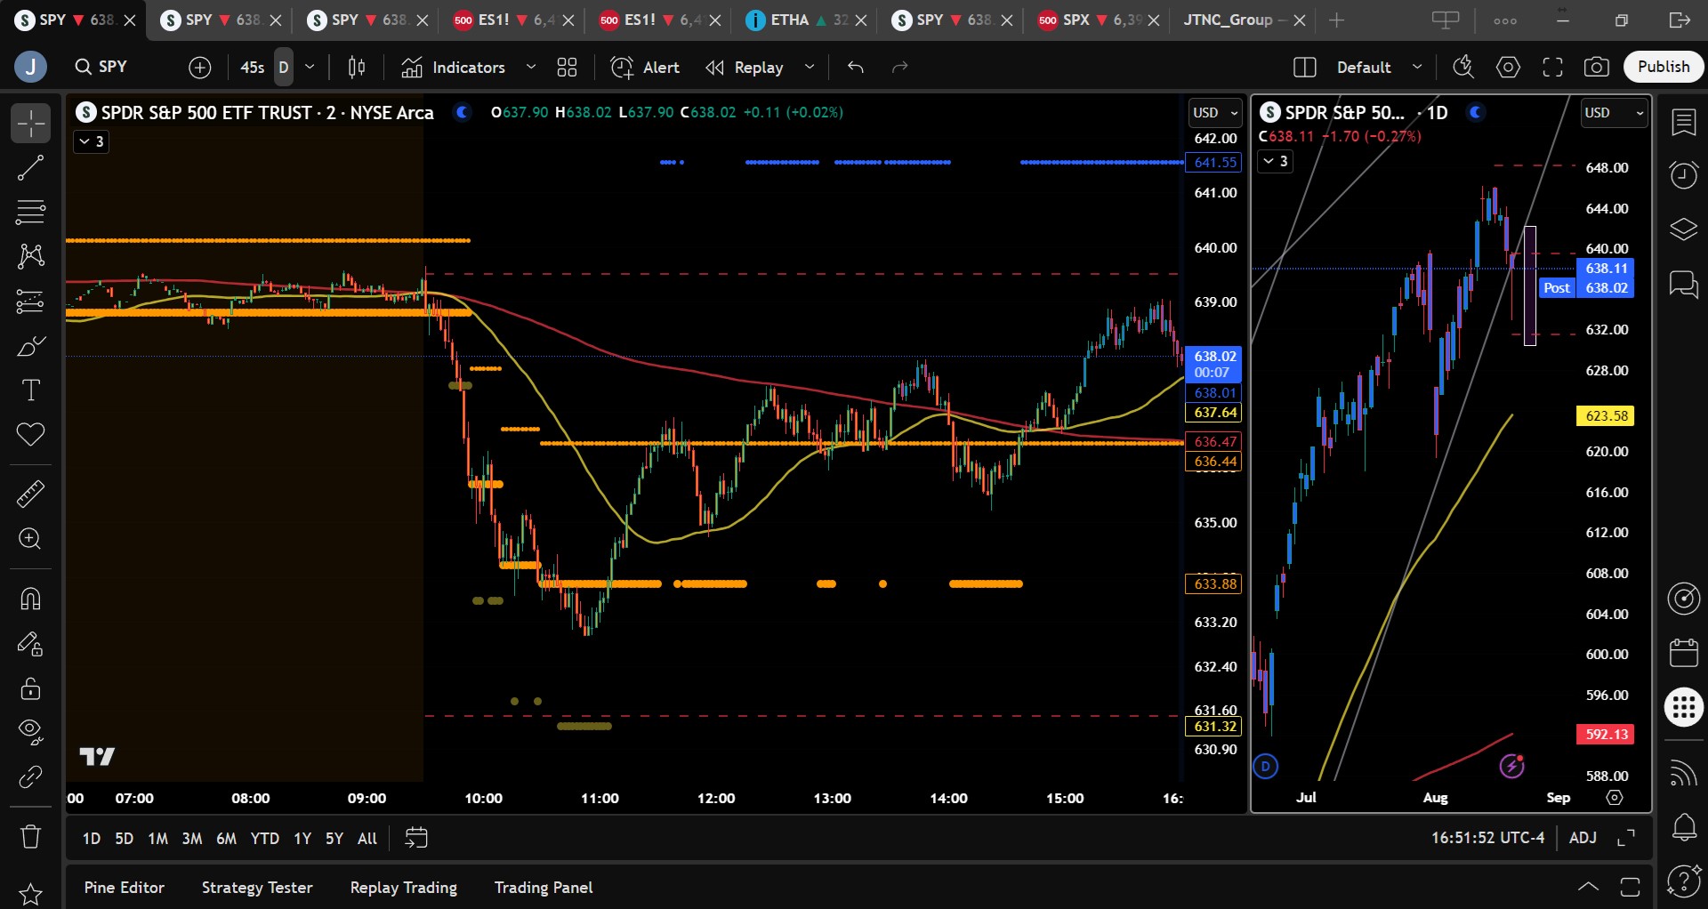Select the YTD date range

coord(265,838)
